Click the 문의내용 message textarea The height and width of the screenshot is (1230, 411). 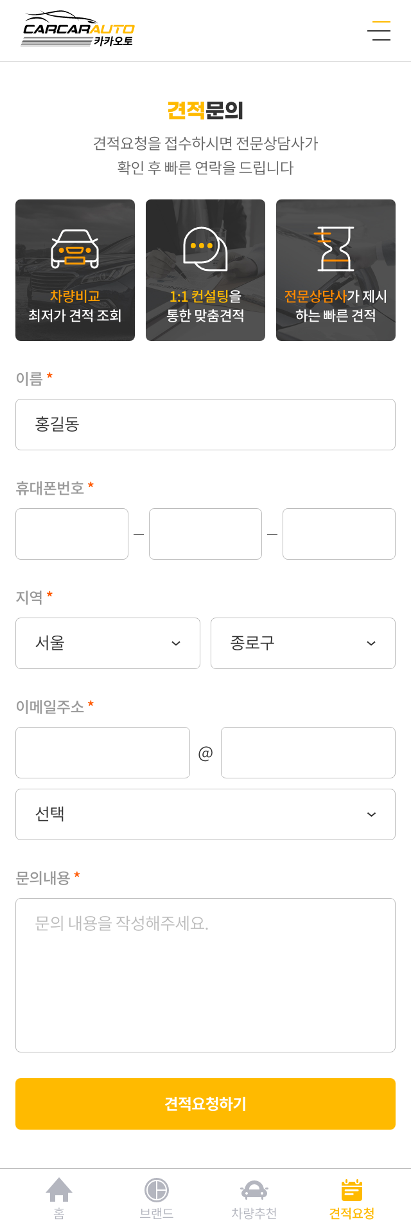pyautogui.click(x=205, y=975)
